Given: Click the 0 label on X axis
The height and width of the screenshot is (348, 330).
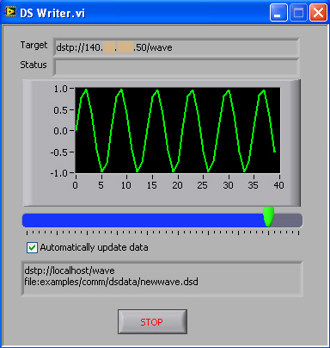Looking at the screenshot, I should point(76,185).
